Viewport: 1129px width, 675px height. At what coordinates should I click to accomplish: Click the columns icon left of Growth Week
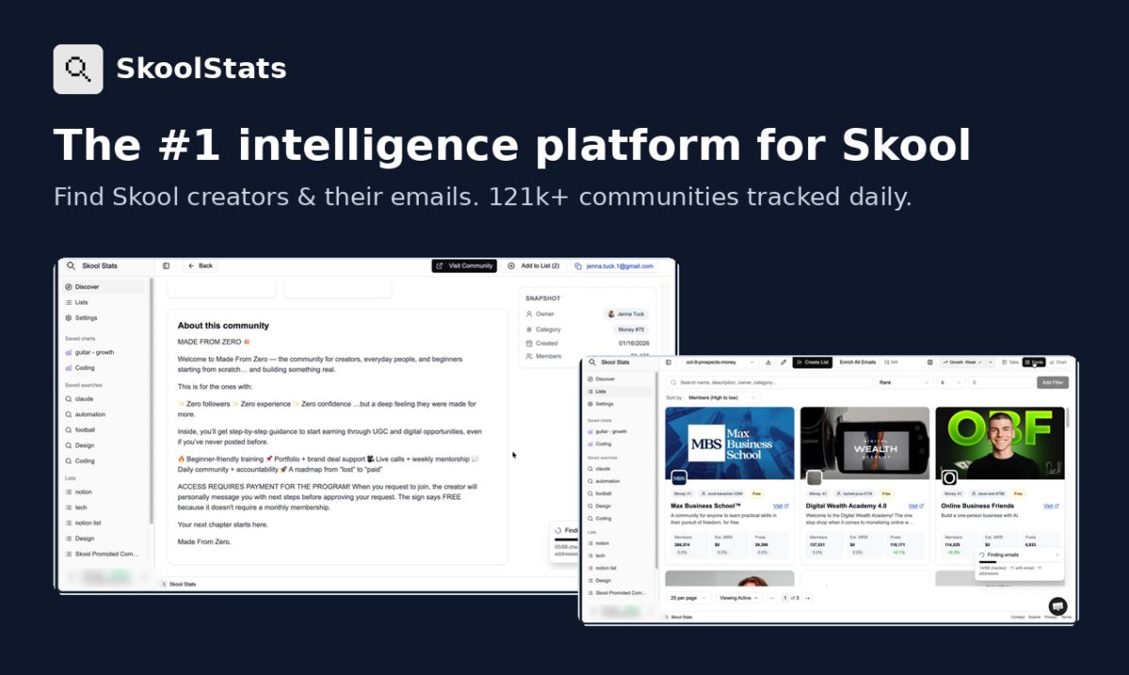click(930, 362)
